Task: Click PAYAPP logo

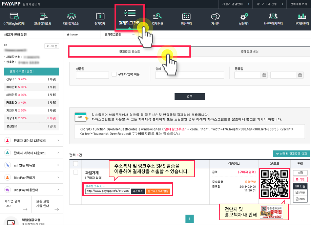Action: [x=11, y=4]
